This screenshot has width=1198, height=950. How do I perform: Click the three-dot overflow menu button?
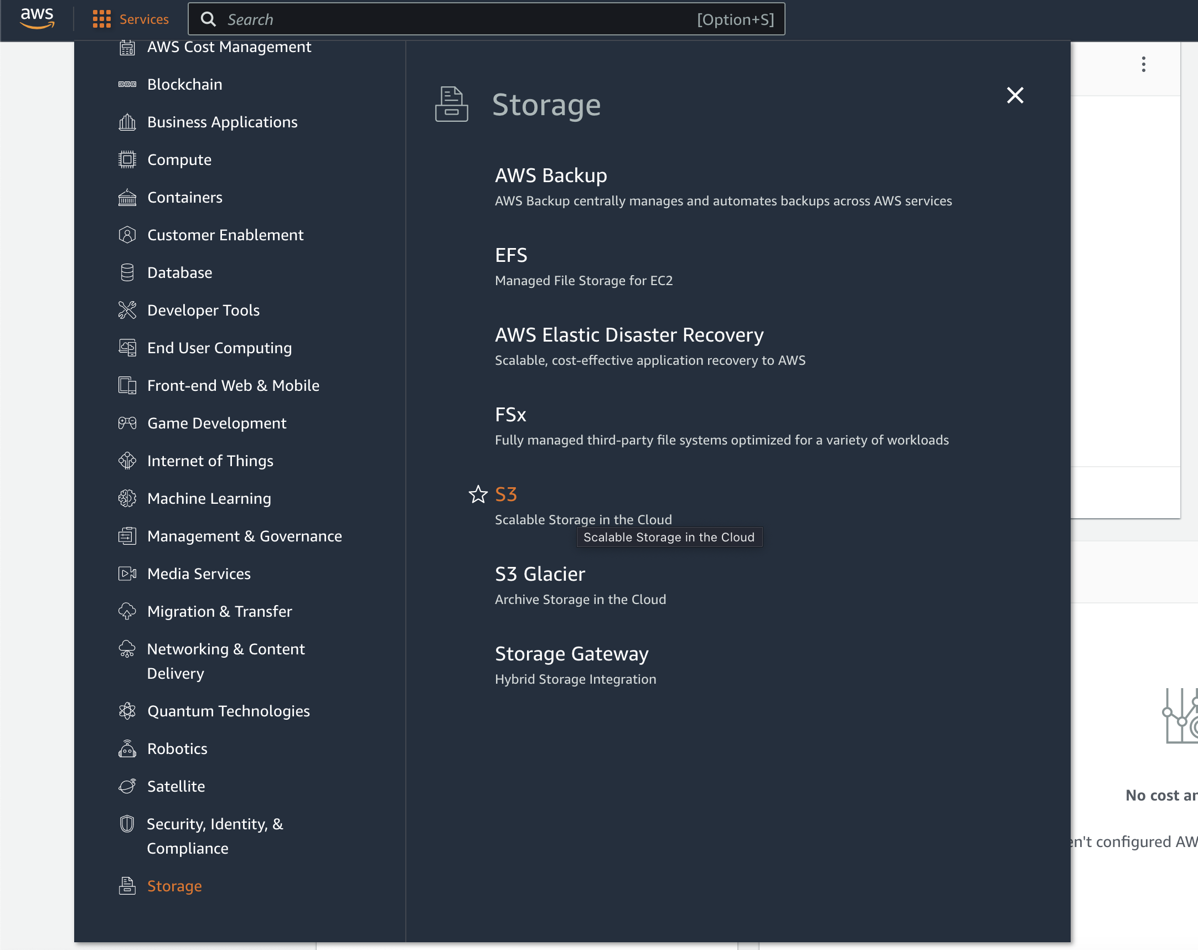(1144, 64)
